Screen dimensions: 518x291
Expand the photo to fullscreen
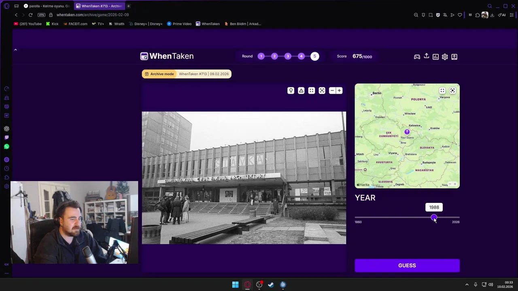coord(312,91)
